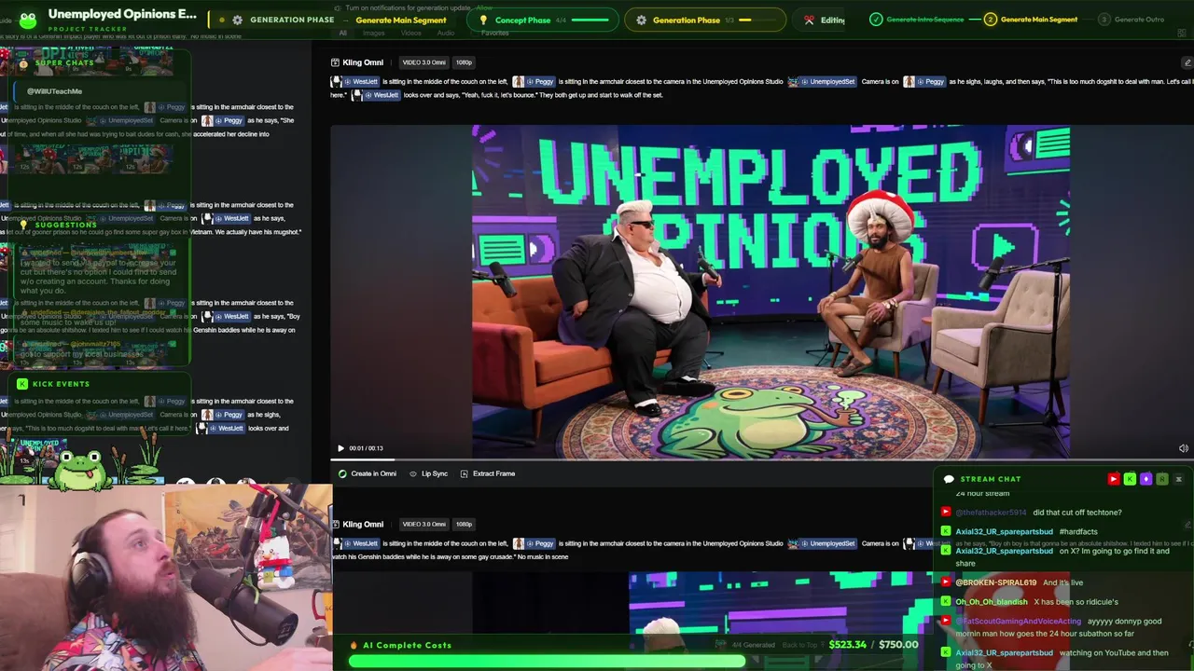Click the Create in Omni icon
The width and height of the screenshot is (1194, 671).
(x=342, y=473)
